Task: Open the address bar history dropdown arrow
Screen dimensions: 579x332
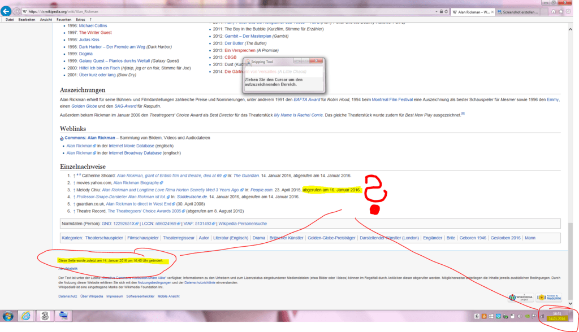Action: (x=437, y=11)
